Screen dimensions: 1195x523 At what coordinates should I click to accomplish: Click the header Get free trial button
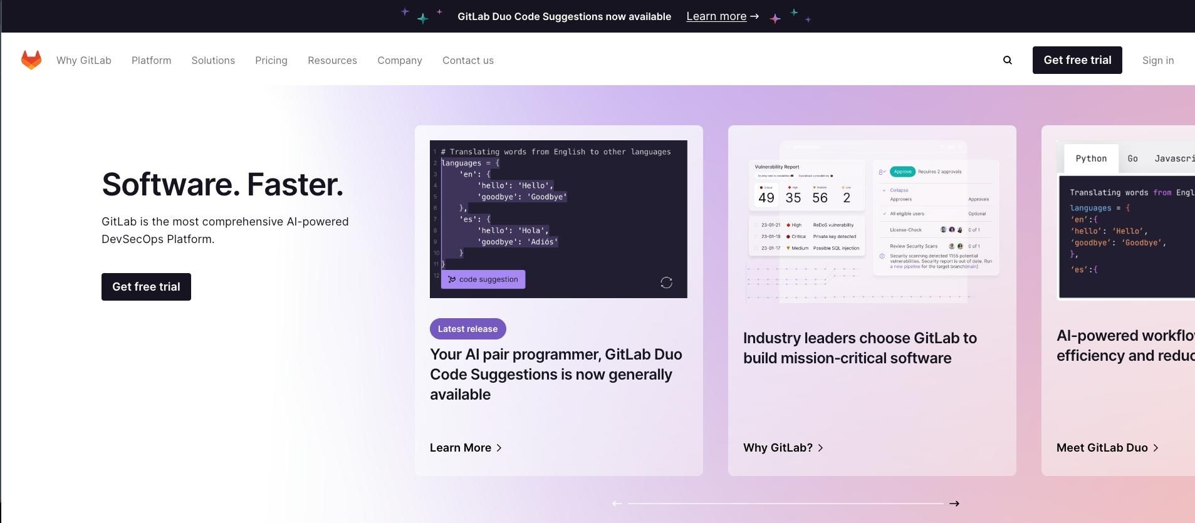(1077, 60)
